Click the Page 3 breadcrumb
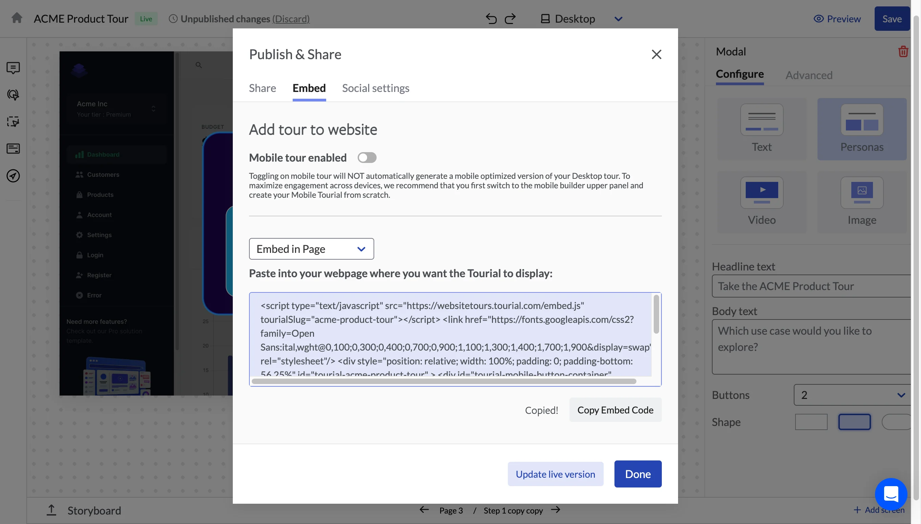The width and height of the screenshot is (921, 524). pos(451,510)
